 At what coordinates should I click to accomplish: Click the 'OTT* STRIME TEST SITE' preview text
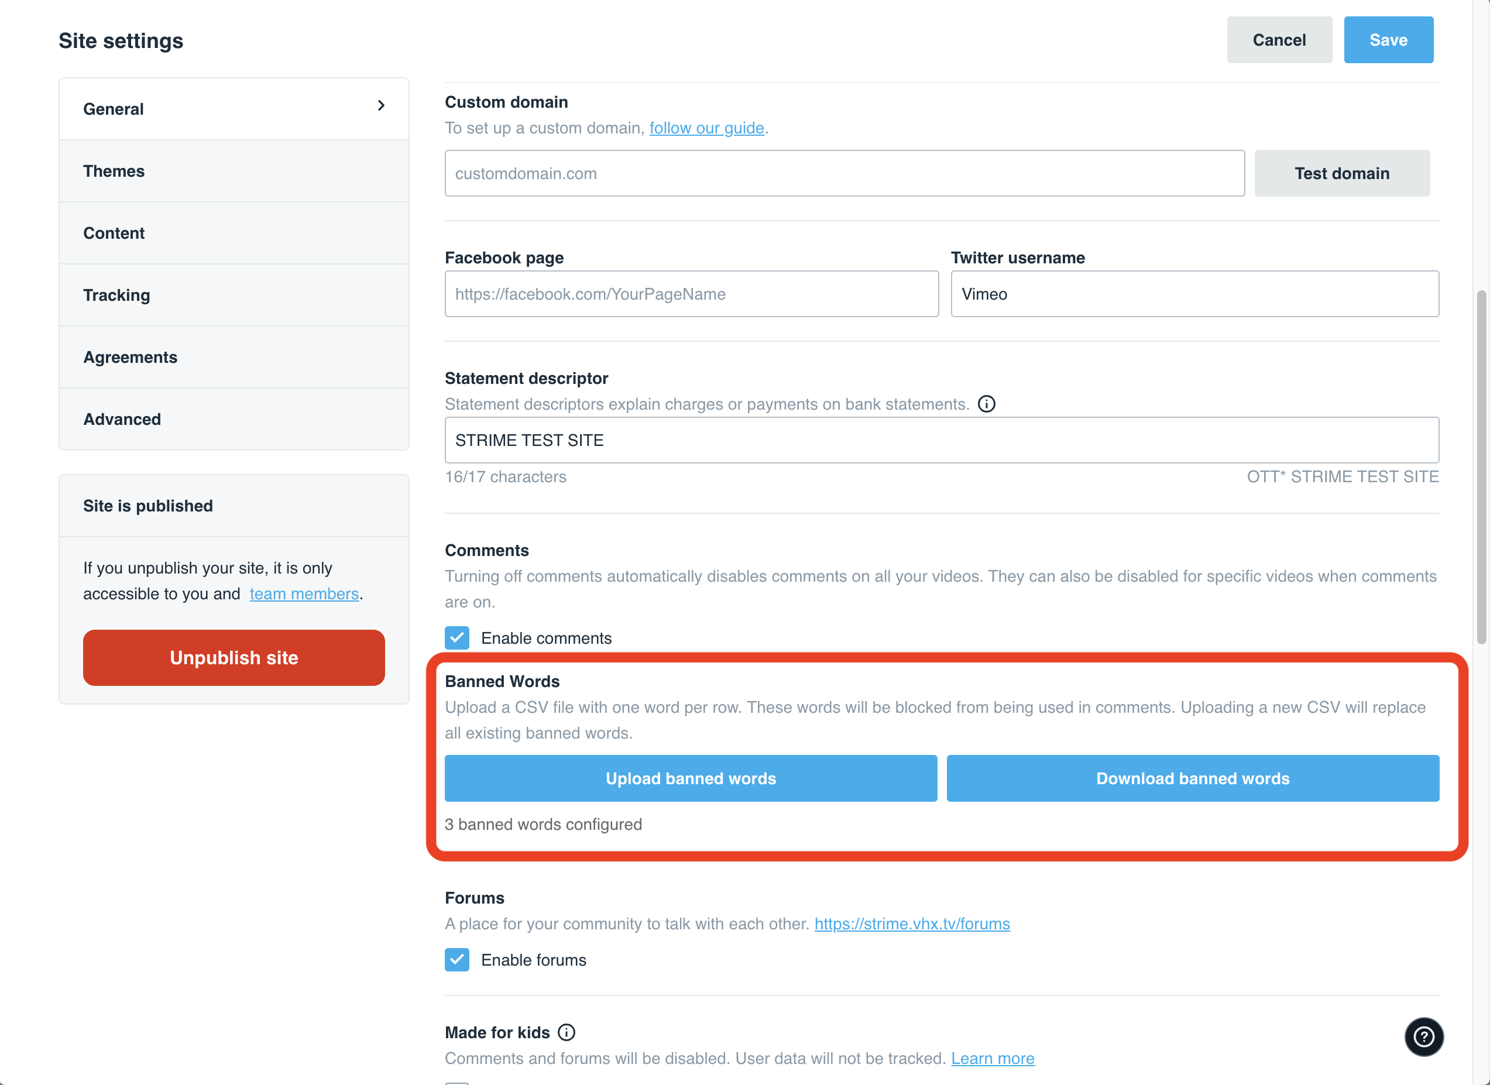[x=1342, y=477]
